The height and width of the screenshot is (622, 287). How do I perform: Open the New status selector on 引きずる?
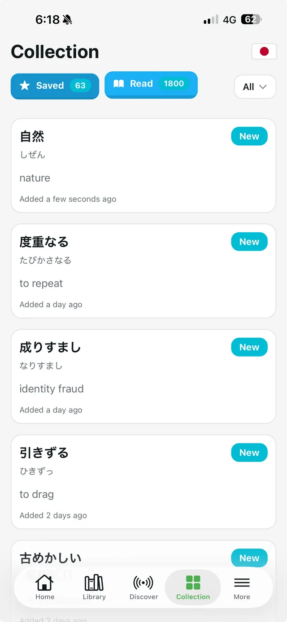(x=249, y=452)
